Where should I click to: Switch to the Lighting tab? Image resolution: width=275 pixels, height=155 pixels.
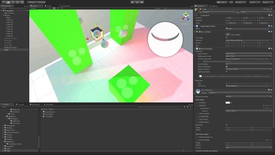point(214,6)
